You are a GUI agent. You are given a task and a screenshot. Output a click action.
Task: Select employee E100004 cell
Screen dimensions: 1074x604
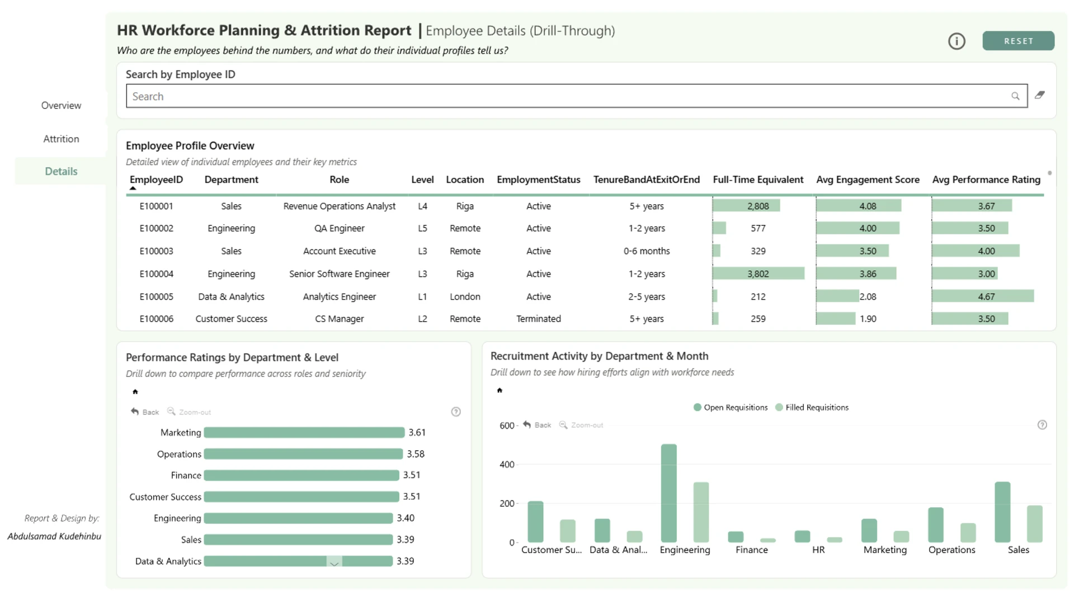click(156, 274)
